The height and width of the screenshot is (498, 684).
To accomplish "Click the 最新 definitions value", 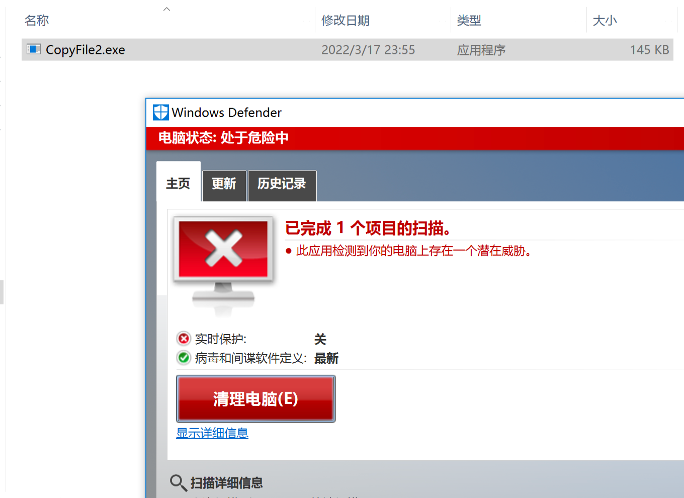I will (326, 358).
